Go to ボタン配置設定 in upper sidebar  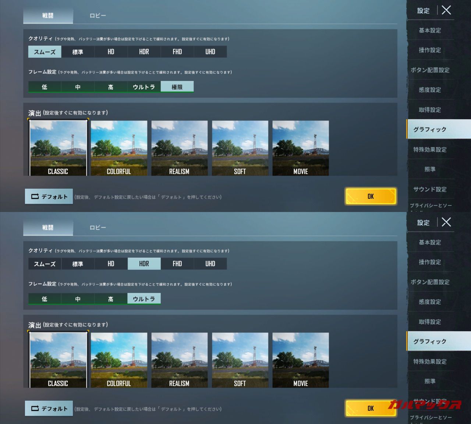pos(430,70)
